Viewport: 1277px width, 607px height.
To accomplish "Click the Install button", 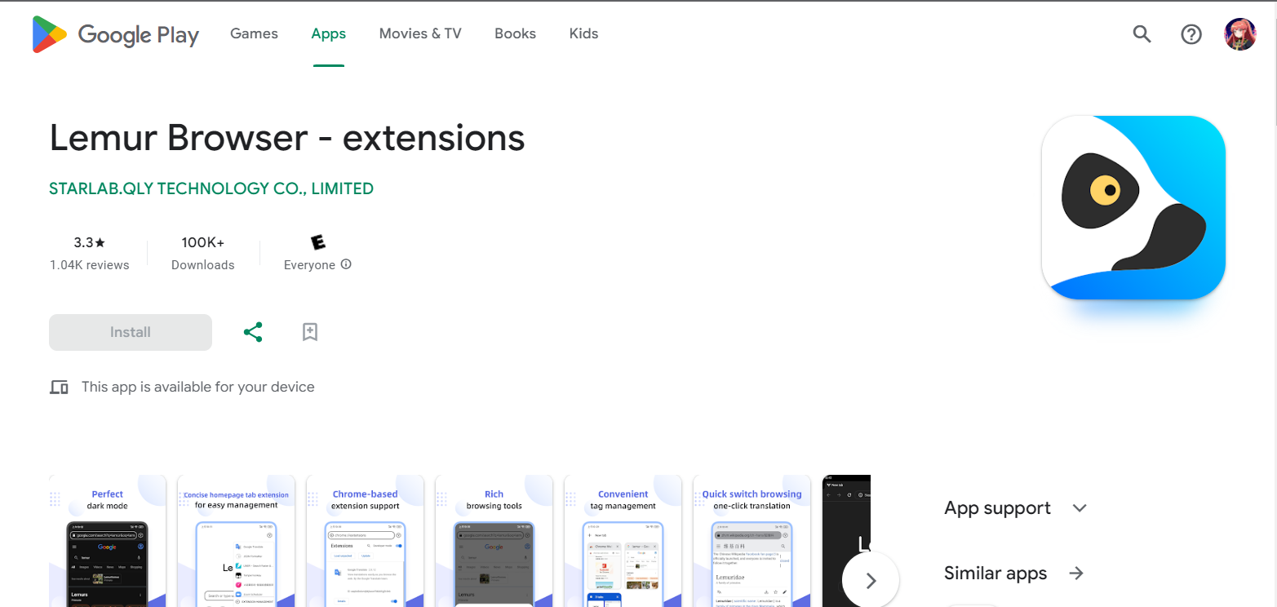I will tap(131, 332).
